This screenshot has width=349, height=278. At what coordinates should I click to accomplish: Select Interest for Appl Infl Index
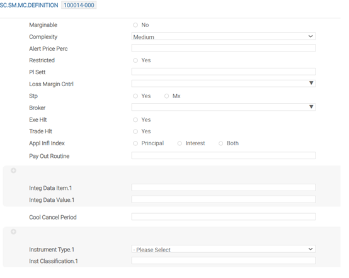(x=180, y=143)
